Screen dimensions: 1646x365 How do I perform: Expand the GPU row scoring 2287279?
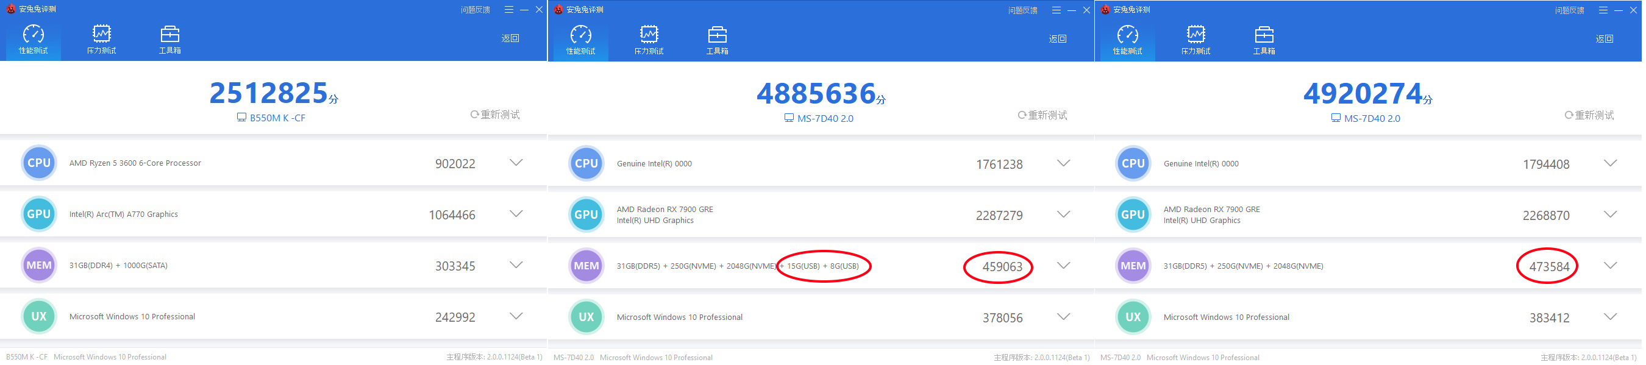click(1064, 214)
